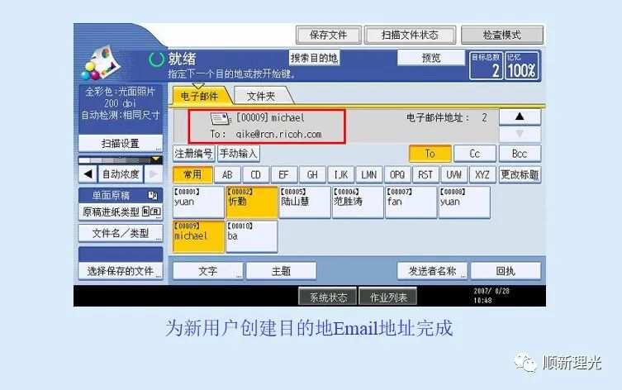Open 文件名／类型 settings
The image size is (622, 390).
click(121, 233)
